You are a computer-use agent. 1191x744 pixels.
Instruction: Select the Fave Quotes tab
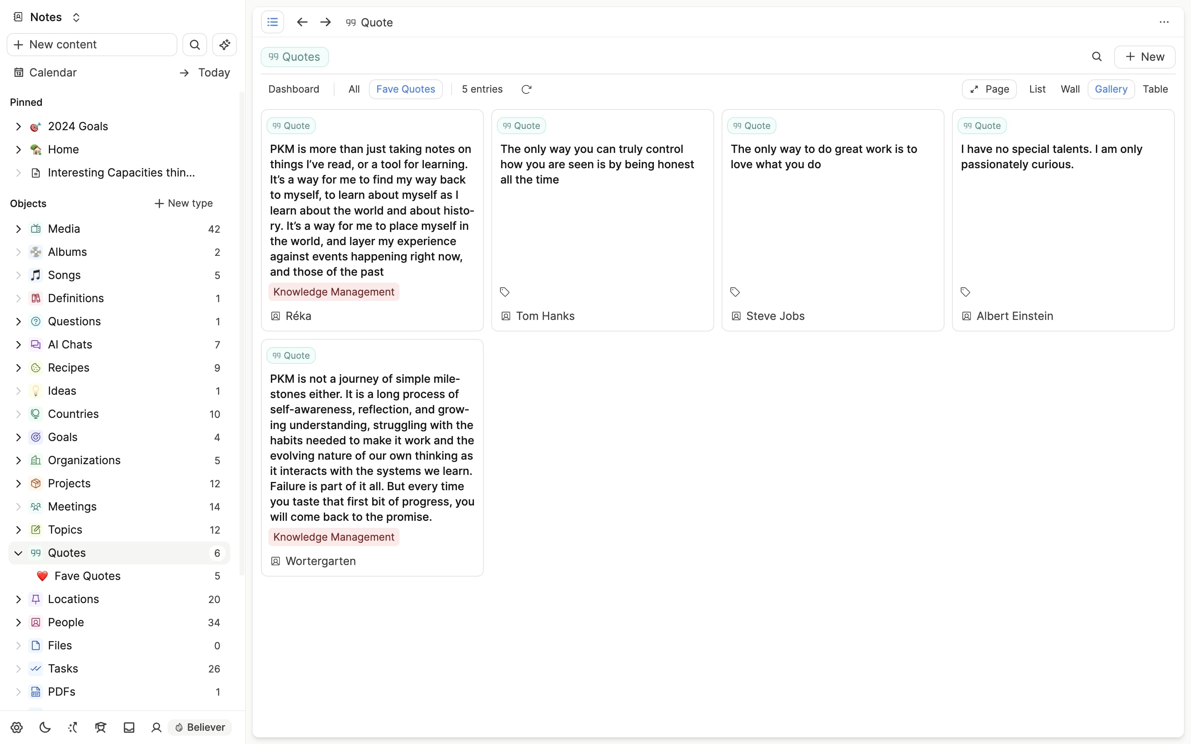pyautogui.click(x=406, y=89)
